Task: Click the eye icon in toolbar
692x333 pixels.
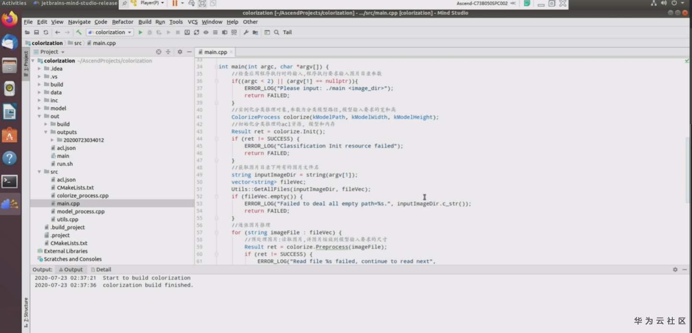Action: click(205, 33)
